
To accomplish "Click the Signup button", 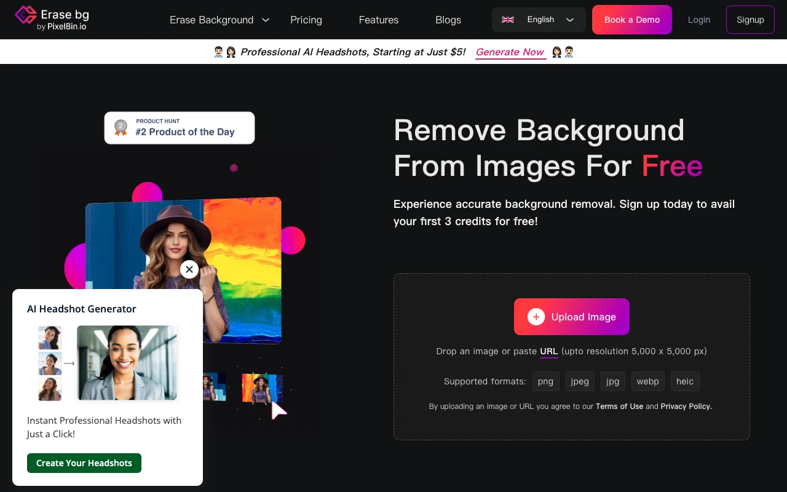I will (750, 20).
